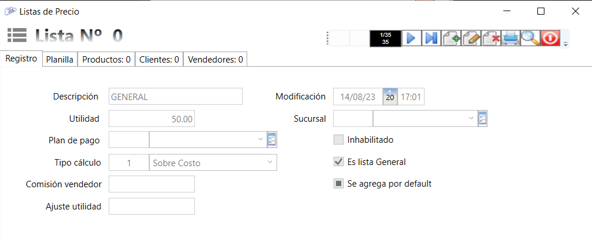Enable the Inhabilitado checkbox

338,140
